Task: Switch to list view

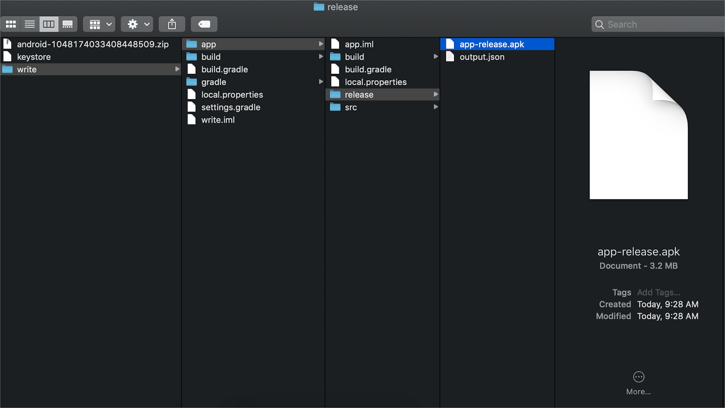Action: (x=30, y=24)
